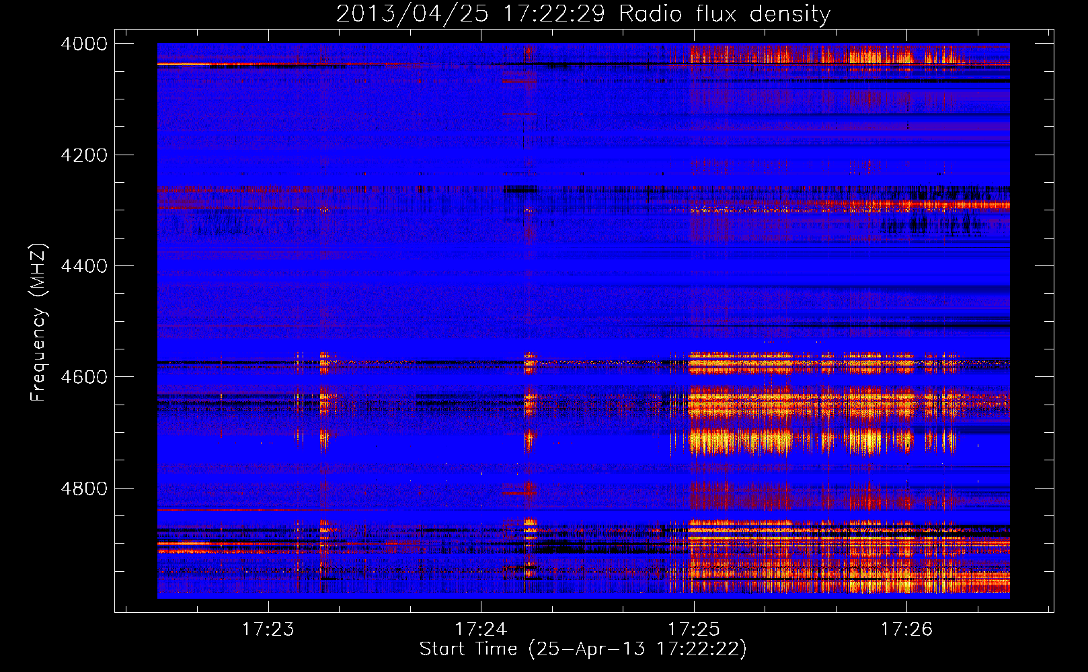Image resolution: width=1088 pixels, height=672 pixels.
Task: Click the 4000 frequency axis label
Action: click(84, 44)
